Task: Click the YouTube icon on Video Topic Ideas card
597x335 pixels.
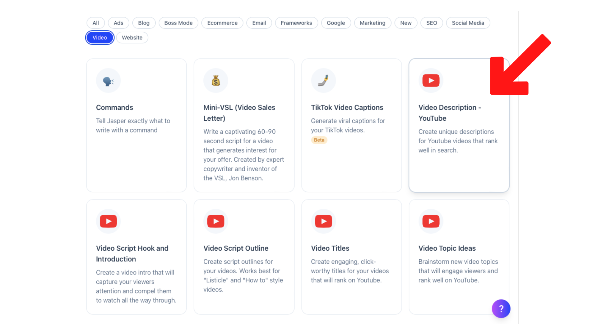Action: 431,221
